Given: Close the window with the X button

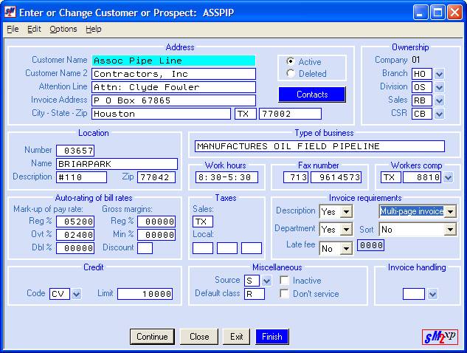Looking at the screenshot, I should (455, 13).
